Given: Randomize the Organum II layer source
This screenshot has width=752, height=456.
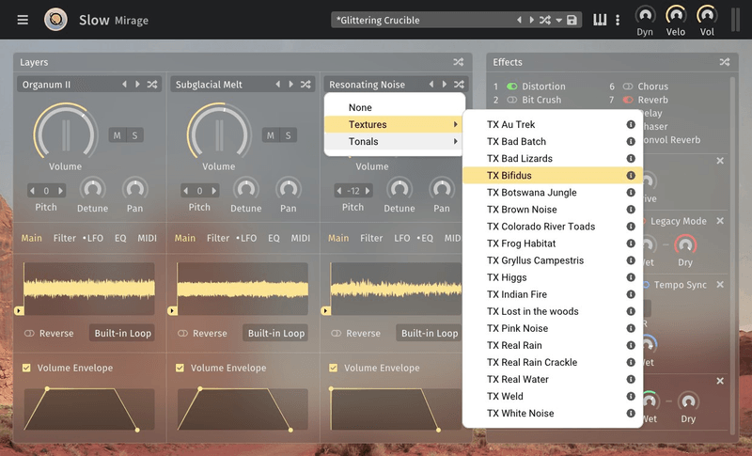Looking at the screenshot, I should [x=152, y=85].
